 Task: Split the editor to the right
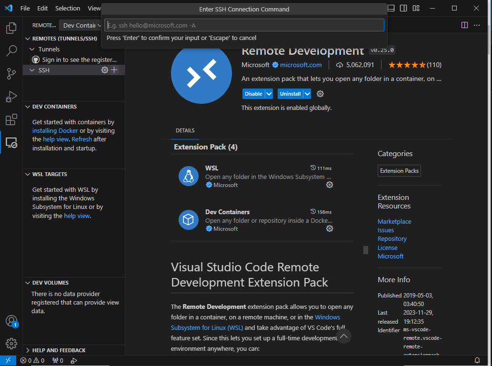point(465,25)
